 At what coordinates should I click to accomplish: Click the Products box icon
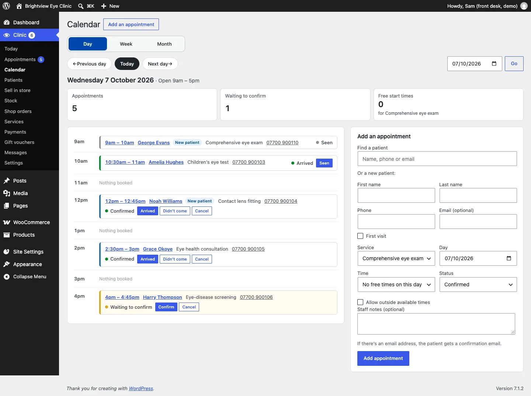point(7,235)
